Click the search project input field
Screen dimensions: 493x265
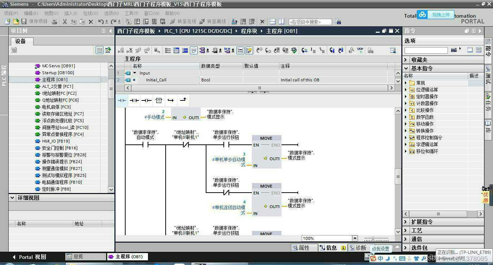coord(310,22)
